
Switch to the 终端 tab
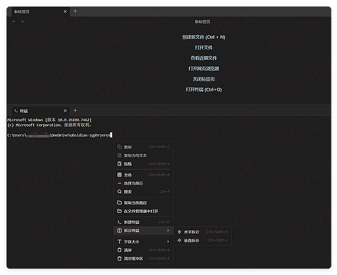(x=40, y=111)
